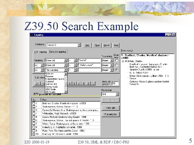This screenshot has width=194, height=145.
Task: Choose Dewey kode in the open list
Action: 54,87
